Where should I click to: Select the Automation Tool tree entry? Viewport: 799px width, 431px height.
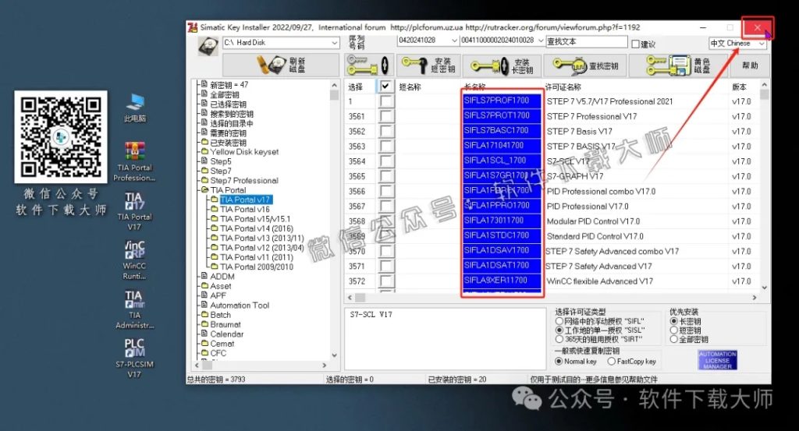(240, 306)
